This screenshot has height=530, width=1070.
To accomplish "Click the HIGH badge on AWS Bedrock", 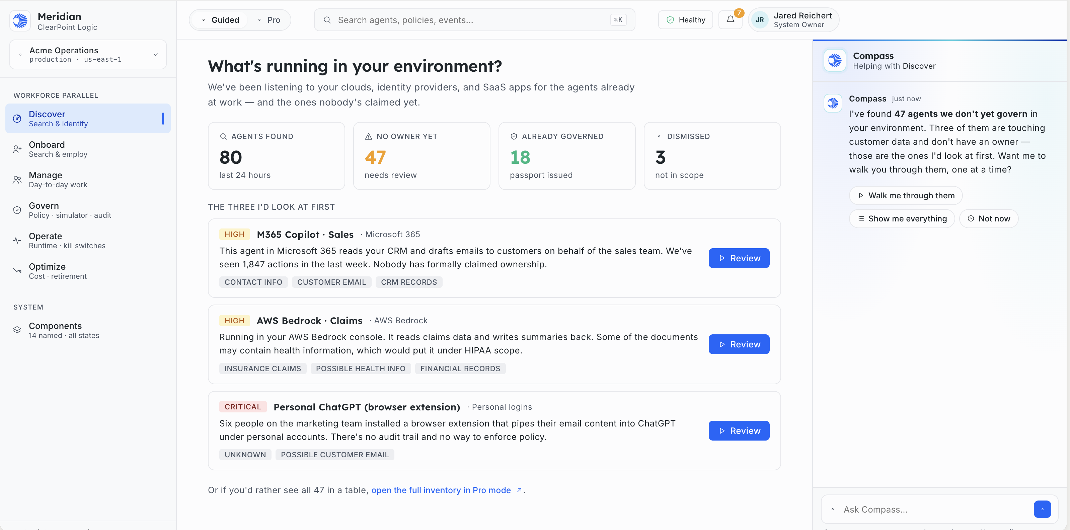I will pyautogui.click(x=234, y=321).
